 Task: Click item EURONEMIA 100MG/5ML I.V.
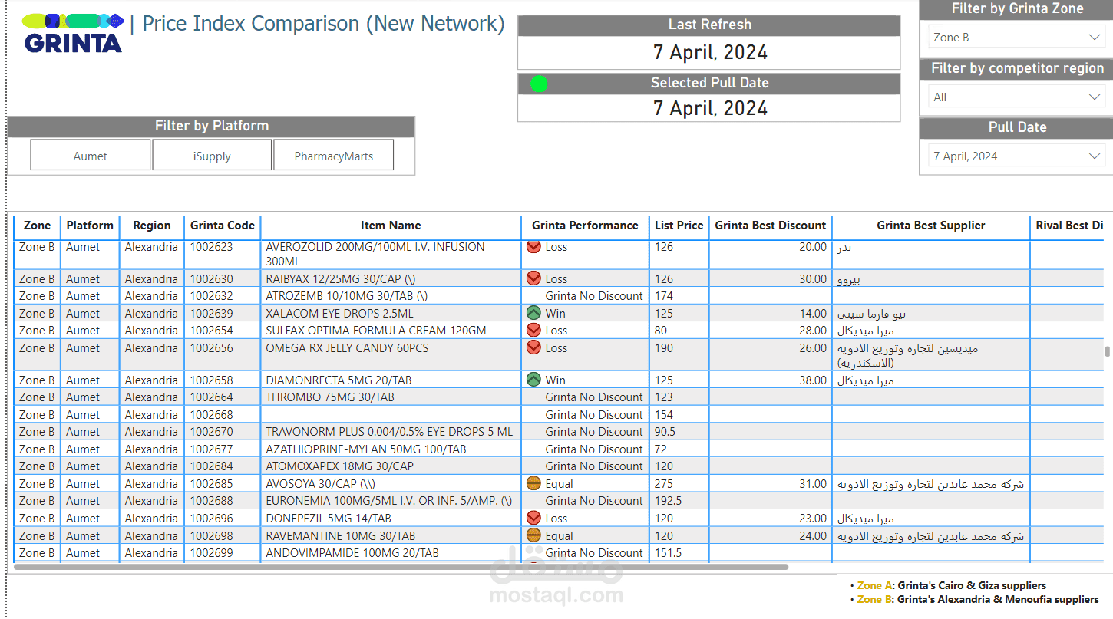pos(388,500)
